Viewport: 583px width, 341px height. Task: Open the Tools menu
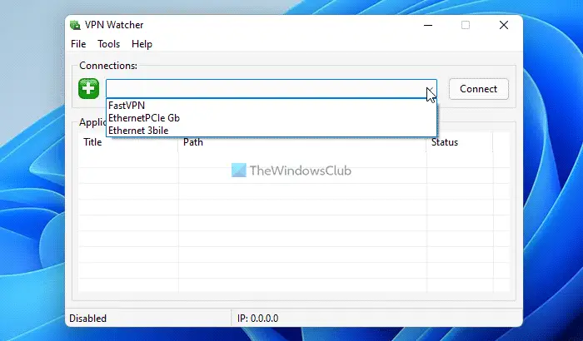coord(108,44)
